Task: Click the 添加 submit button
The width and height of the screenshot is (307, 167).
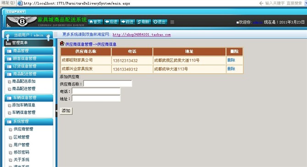Action: click(x=66, y=111)
